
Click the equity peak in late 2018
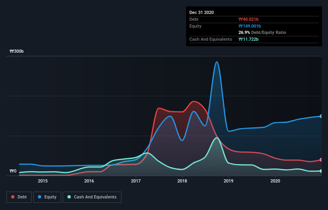(217, 62)
